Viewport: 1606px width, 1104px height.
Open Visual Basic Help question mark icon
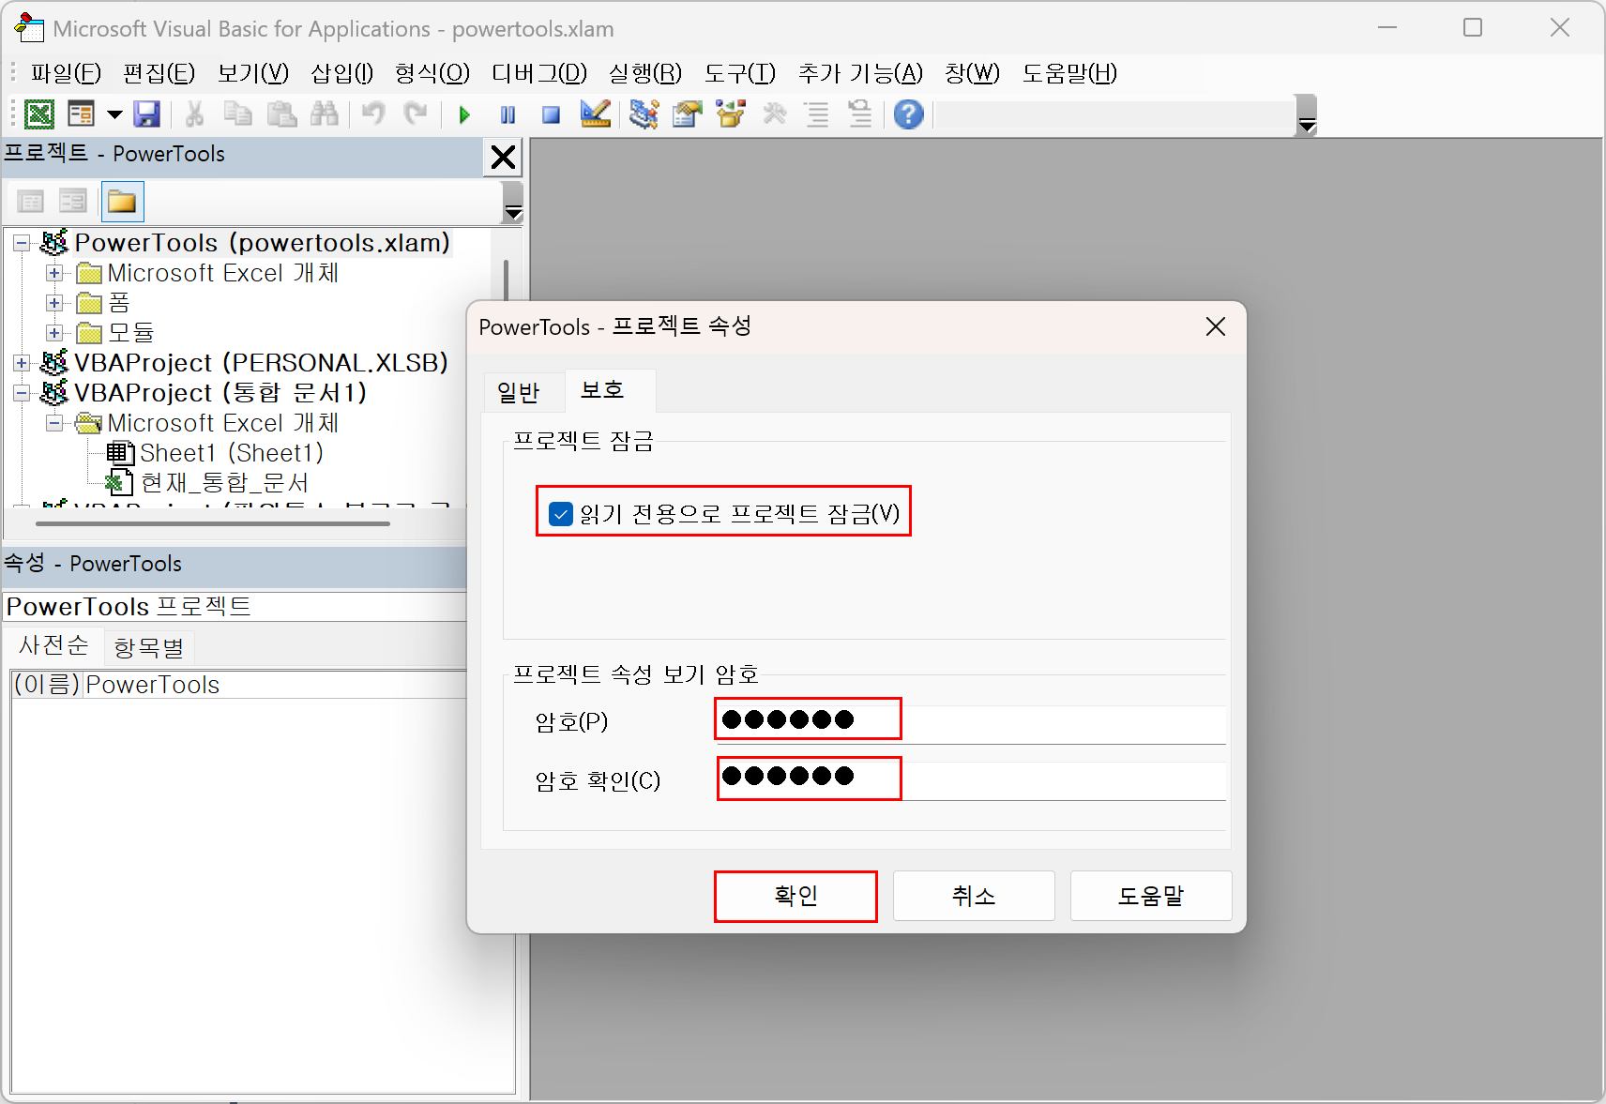coord(908,114)
